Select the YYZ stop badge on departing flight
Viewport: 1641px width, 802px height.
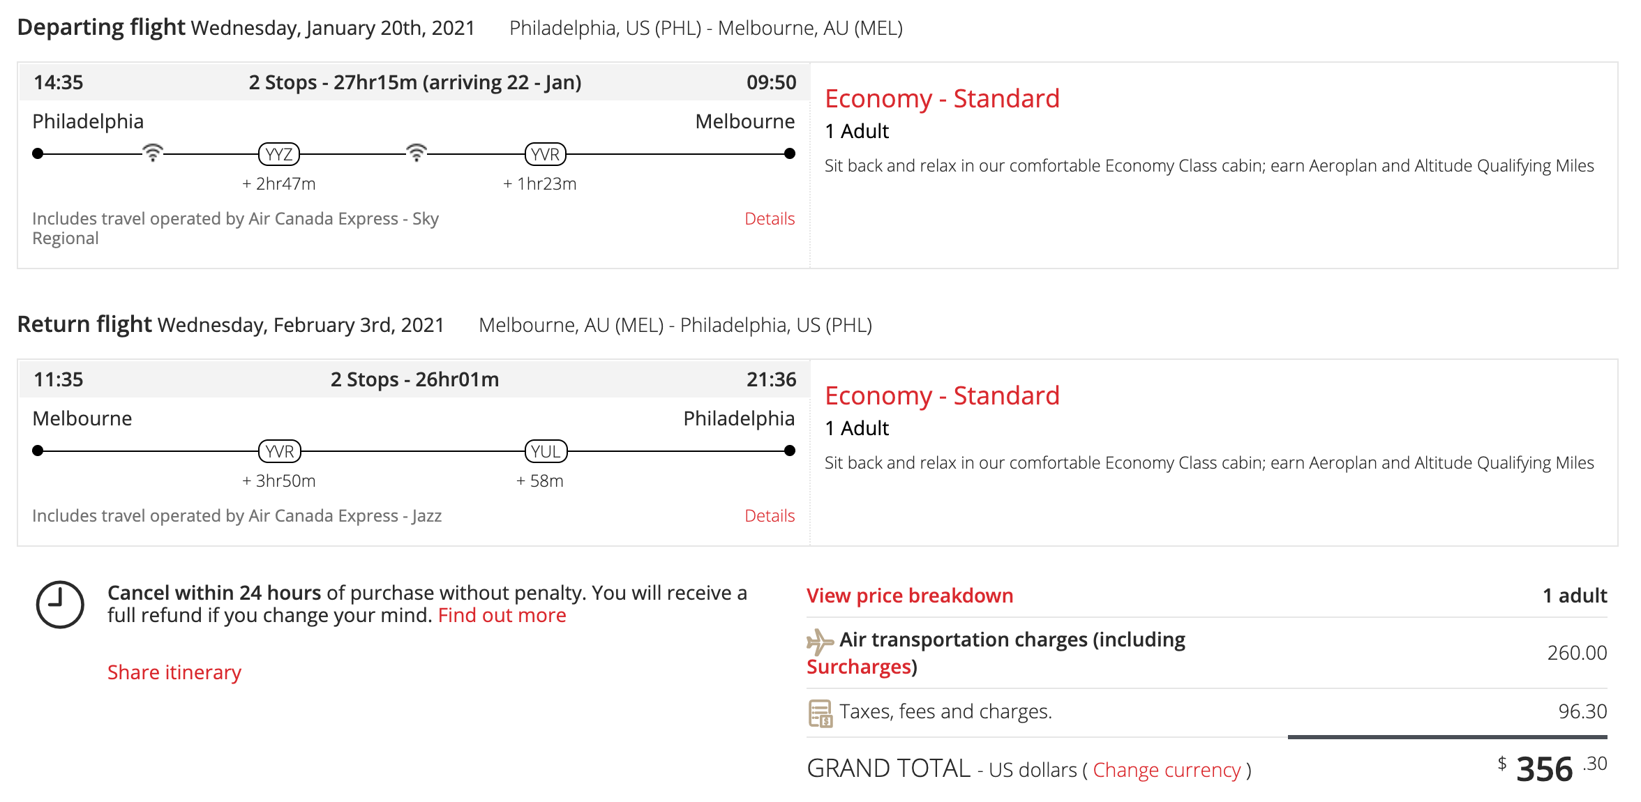[x=279, y=154]
